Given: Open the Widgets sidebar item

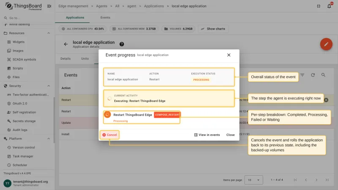Looking at the screenshot, I should click(18, 42).
